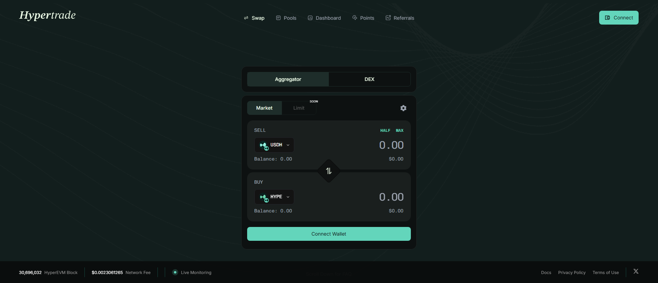The width and height of the screenshot is (658, 283).
Task: Click the HyperEVM Block number 30,696,032
Action: coord(30,273)
